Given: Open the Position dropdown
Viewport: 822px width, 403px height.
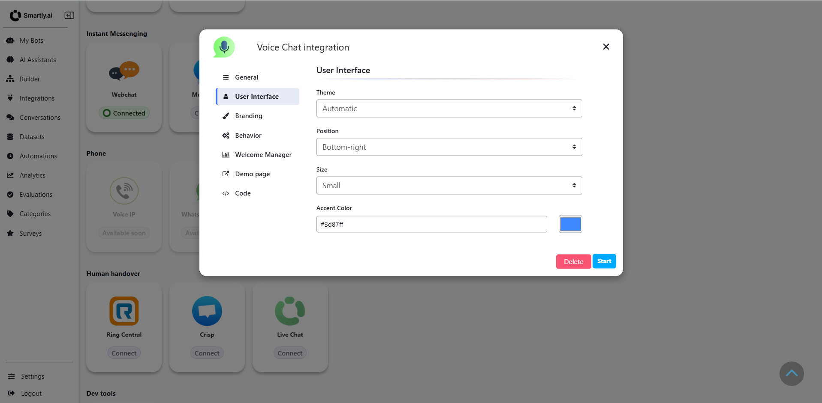Looking at the screenshot, I should pyautogui.click(x=449, y=147).
